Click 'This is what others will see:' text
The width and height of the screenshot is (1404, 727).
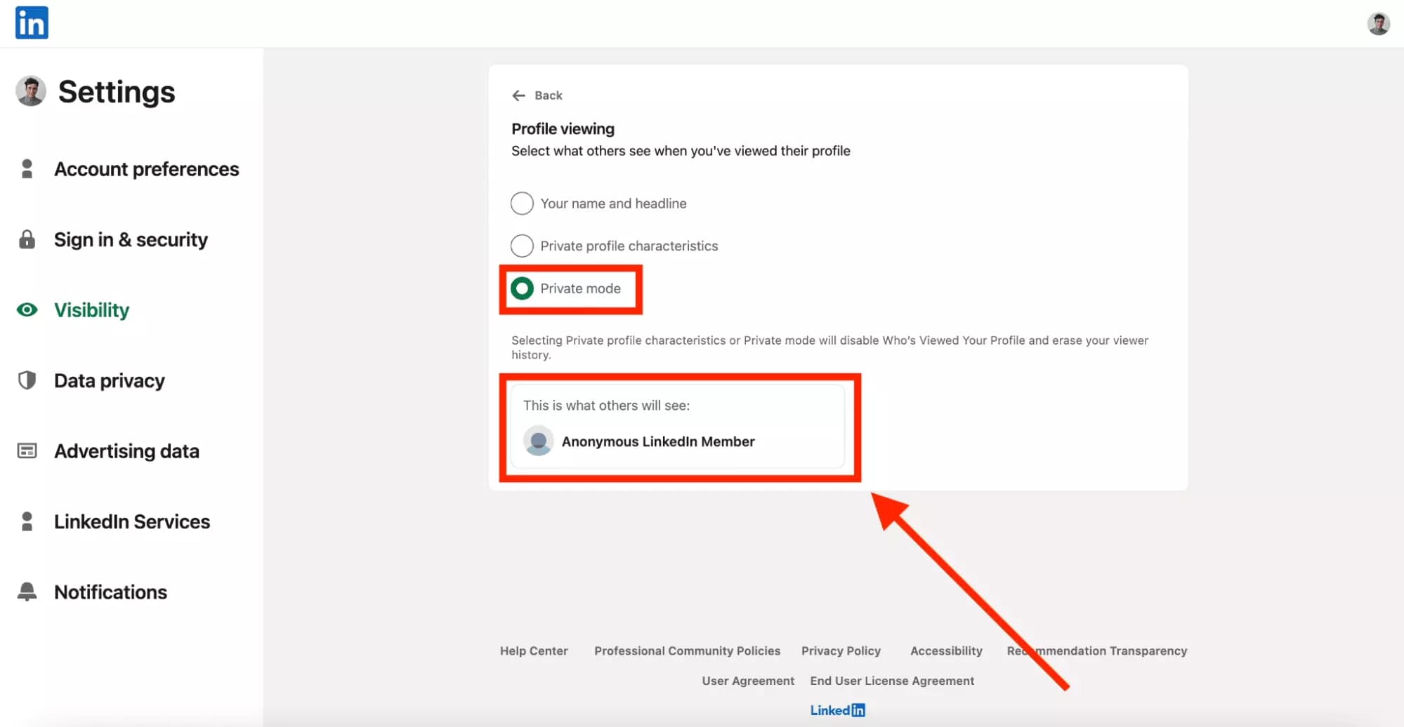606,405
